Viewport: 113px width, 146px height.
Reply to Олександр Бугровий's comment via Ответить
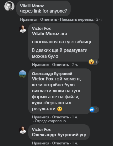pyautogui.click(x=61, y=117)
